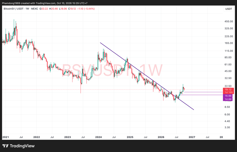Click the 2023 time axis label
237x152 pixels.
coord(67,137)
